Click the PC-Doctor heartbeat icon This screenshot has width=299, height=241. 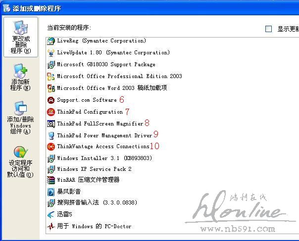coord(51,227)
